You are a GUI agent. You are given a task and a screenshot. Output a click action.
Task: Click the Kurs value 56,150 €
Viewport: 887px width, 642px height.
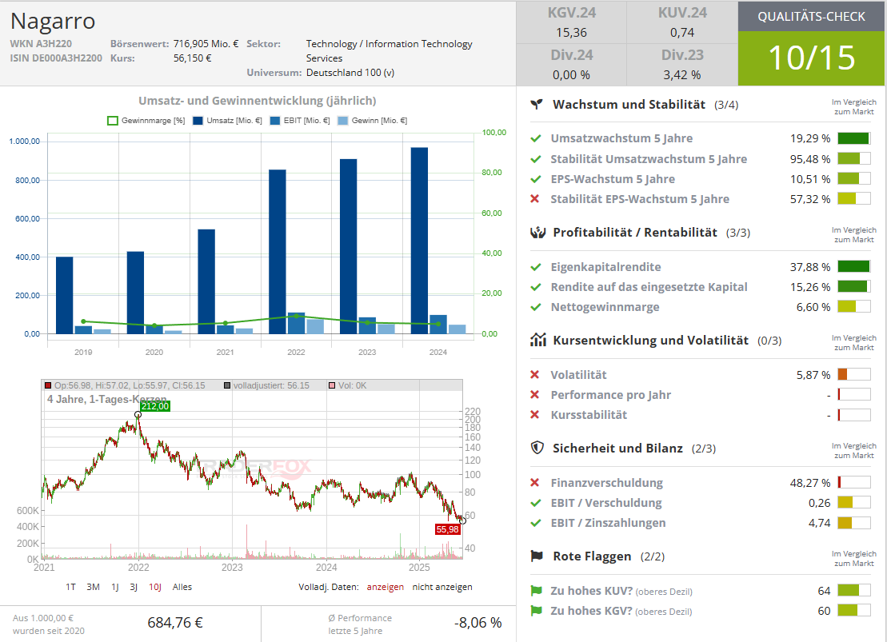tap(192, 58)
